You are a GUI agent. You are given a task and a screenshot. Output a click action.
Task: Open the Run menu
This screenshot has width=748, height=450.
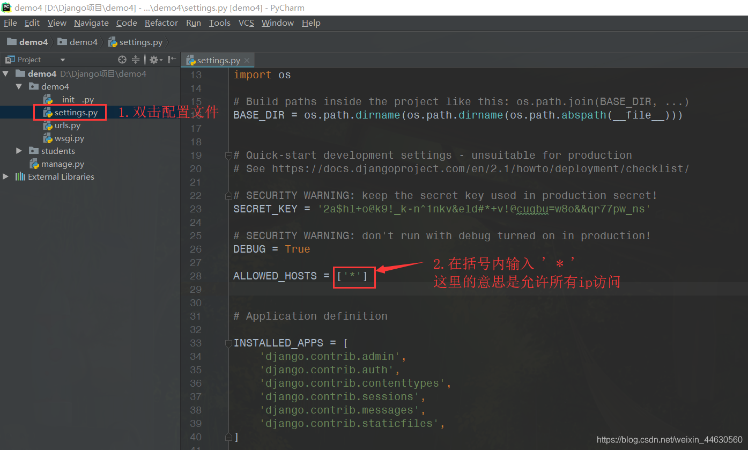point(194,23)
